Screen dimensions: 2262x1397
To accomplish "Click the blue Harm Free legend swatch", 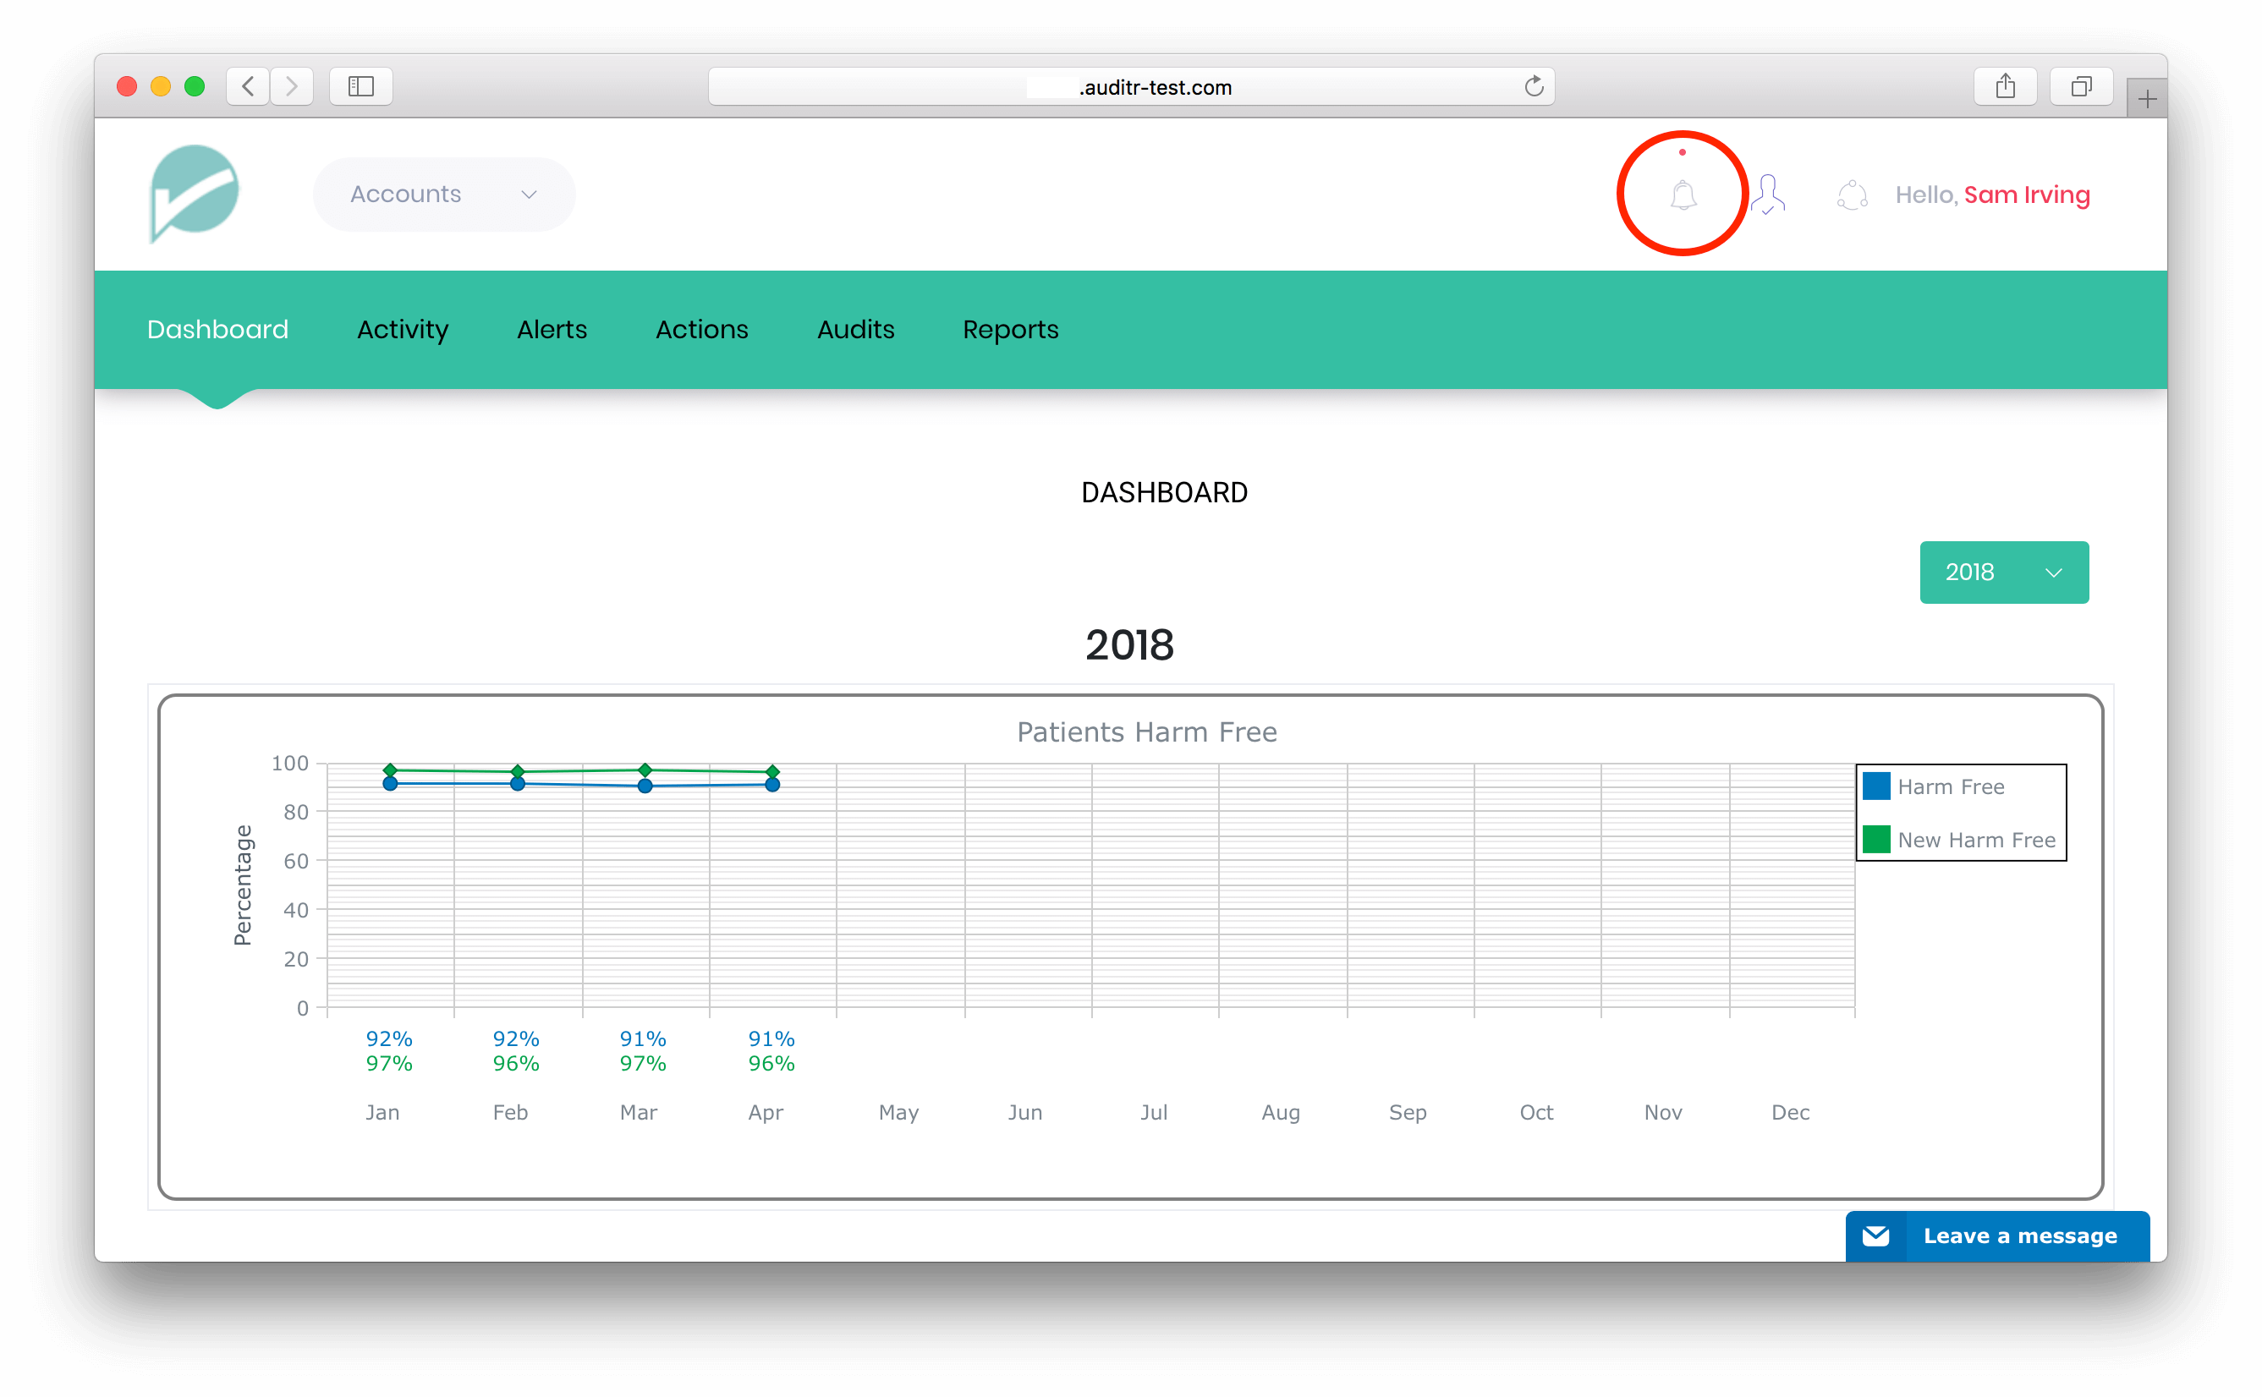I will pyautogui.click(x=1875, y=786).
